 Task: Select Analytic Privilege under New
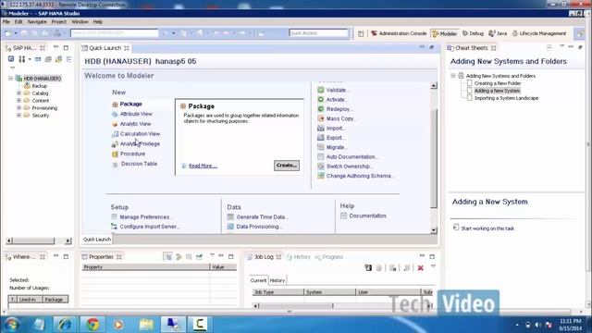140,144
